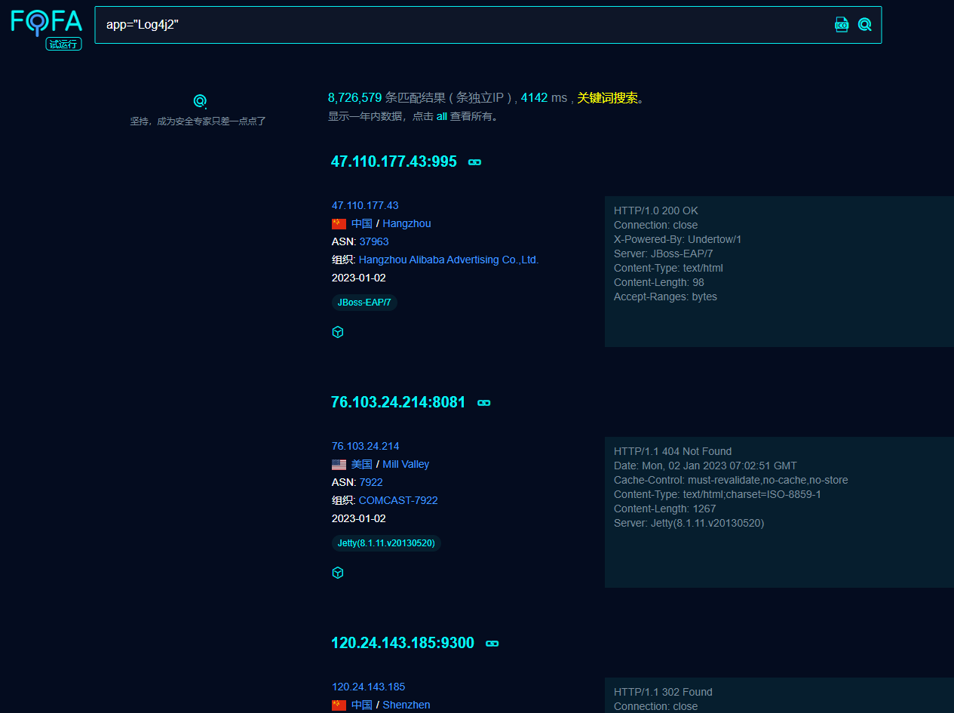Click the result count 8,726,579
The width and height of the screenshot is (954, 713).
point(354,97)
